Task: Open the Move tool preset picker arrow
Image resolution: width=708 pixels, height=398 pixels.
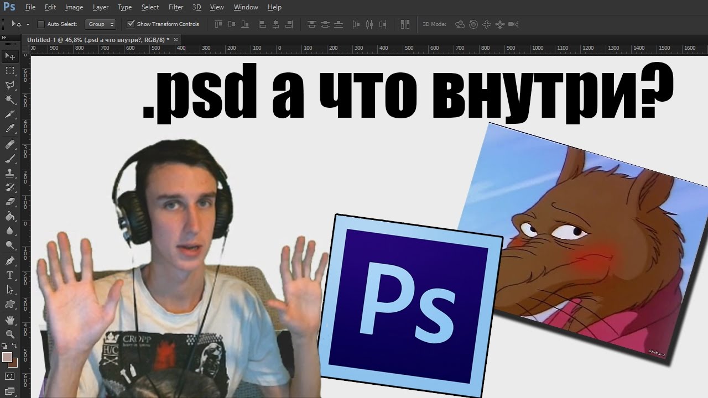Action: 28,25
